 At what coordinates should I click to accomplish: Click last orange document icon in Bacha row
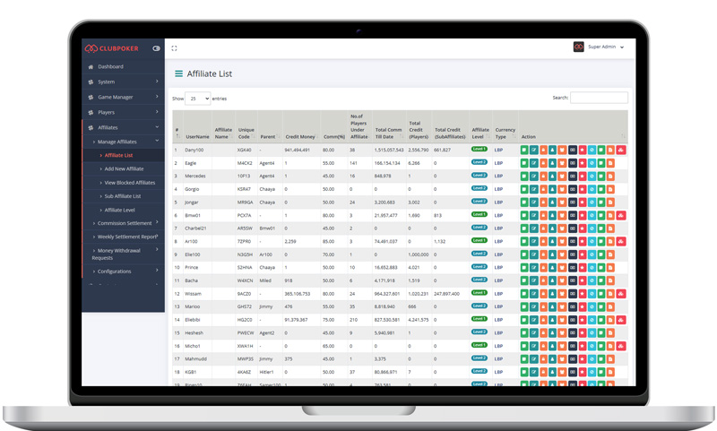click(610, 280)
